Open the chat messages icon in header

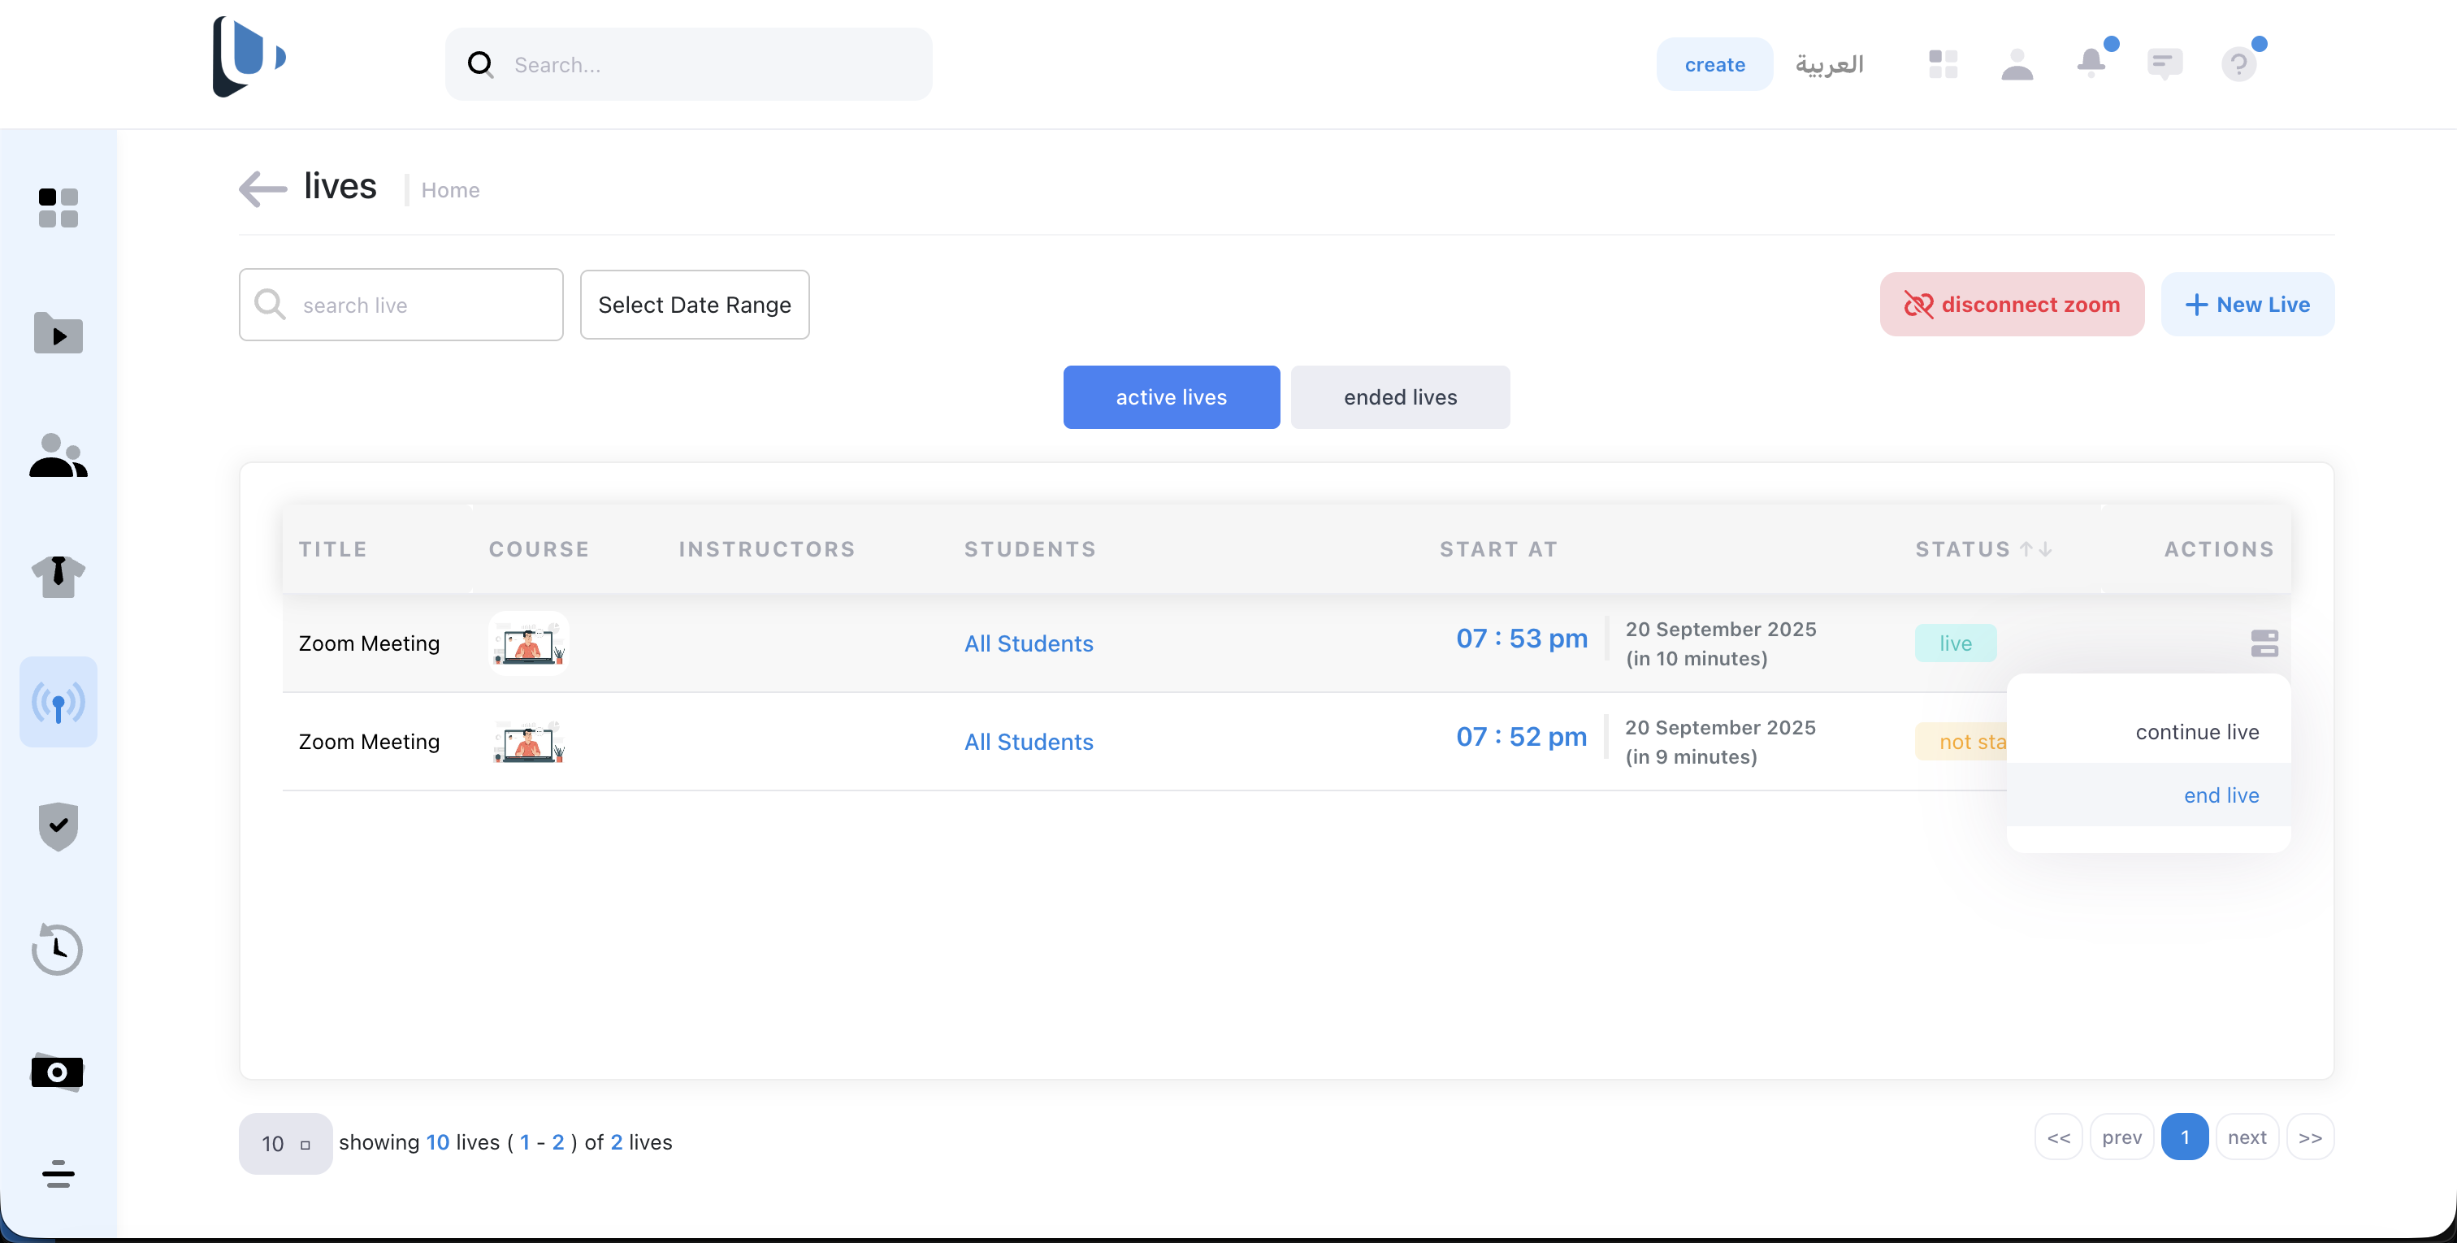pos(2165,64)
